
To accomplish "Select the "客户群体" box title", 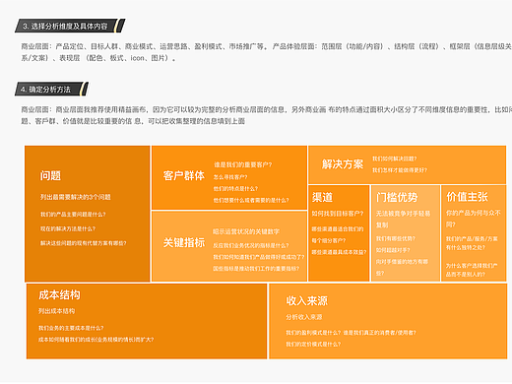I will point(184,175).
